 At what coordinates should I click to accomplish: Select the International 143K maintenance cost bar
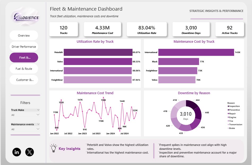point(196,52)
